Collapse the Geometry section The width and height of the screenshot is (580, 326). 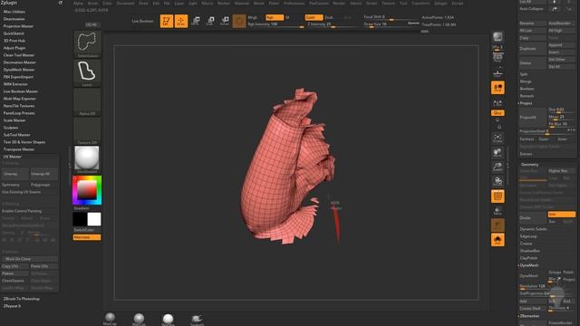coord(529,165)
